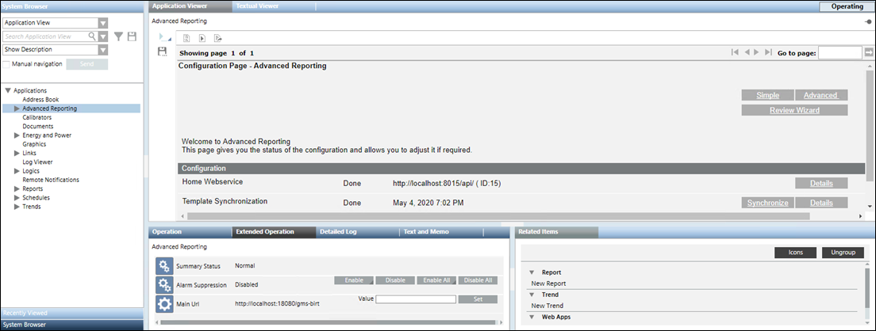Click the Main Url gear icon
The width and height of the screenshot is (876, 331).
(164, 303)
